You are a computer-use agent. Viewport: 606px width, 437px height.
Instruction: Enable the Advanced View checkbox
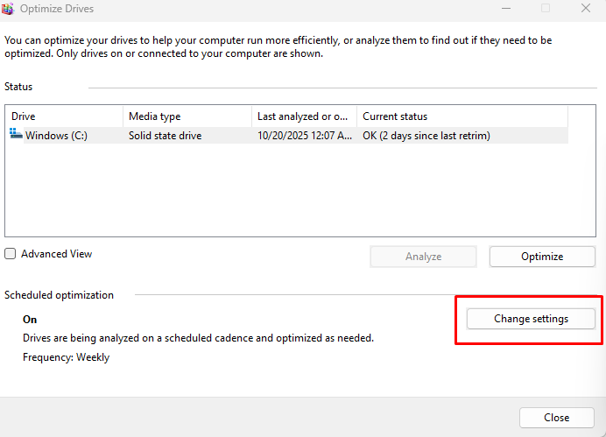[11, 254]
